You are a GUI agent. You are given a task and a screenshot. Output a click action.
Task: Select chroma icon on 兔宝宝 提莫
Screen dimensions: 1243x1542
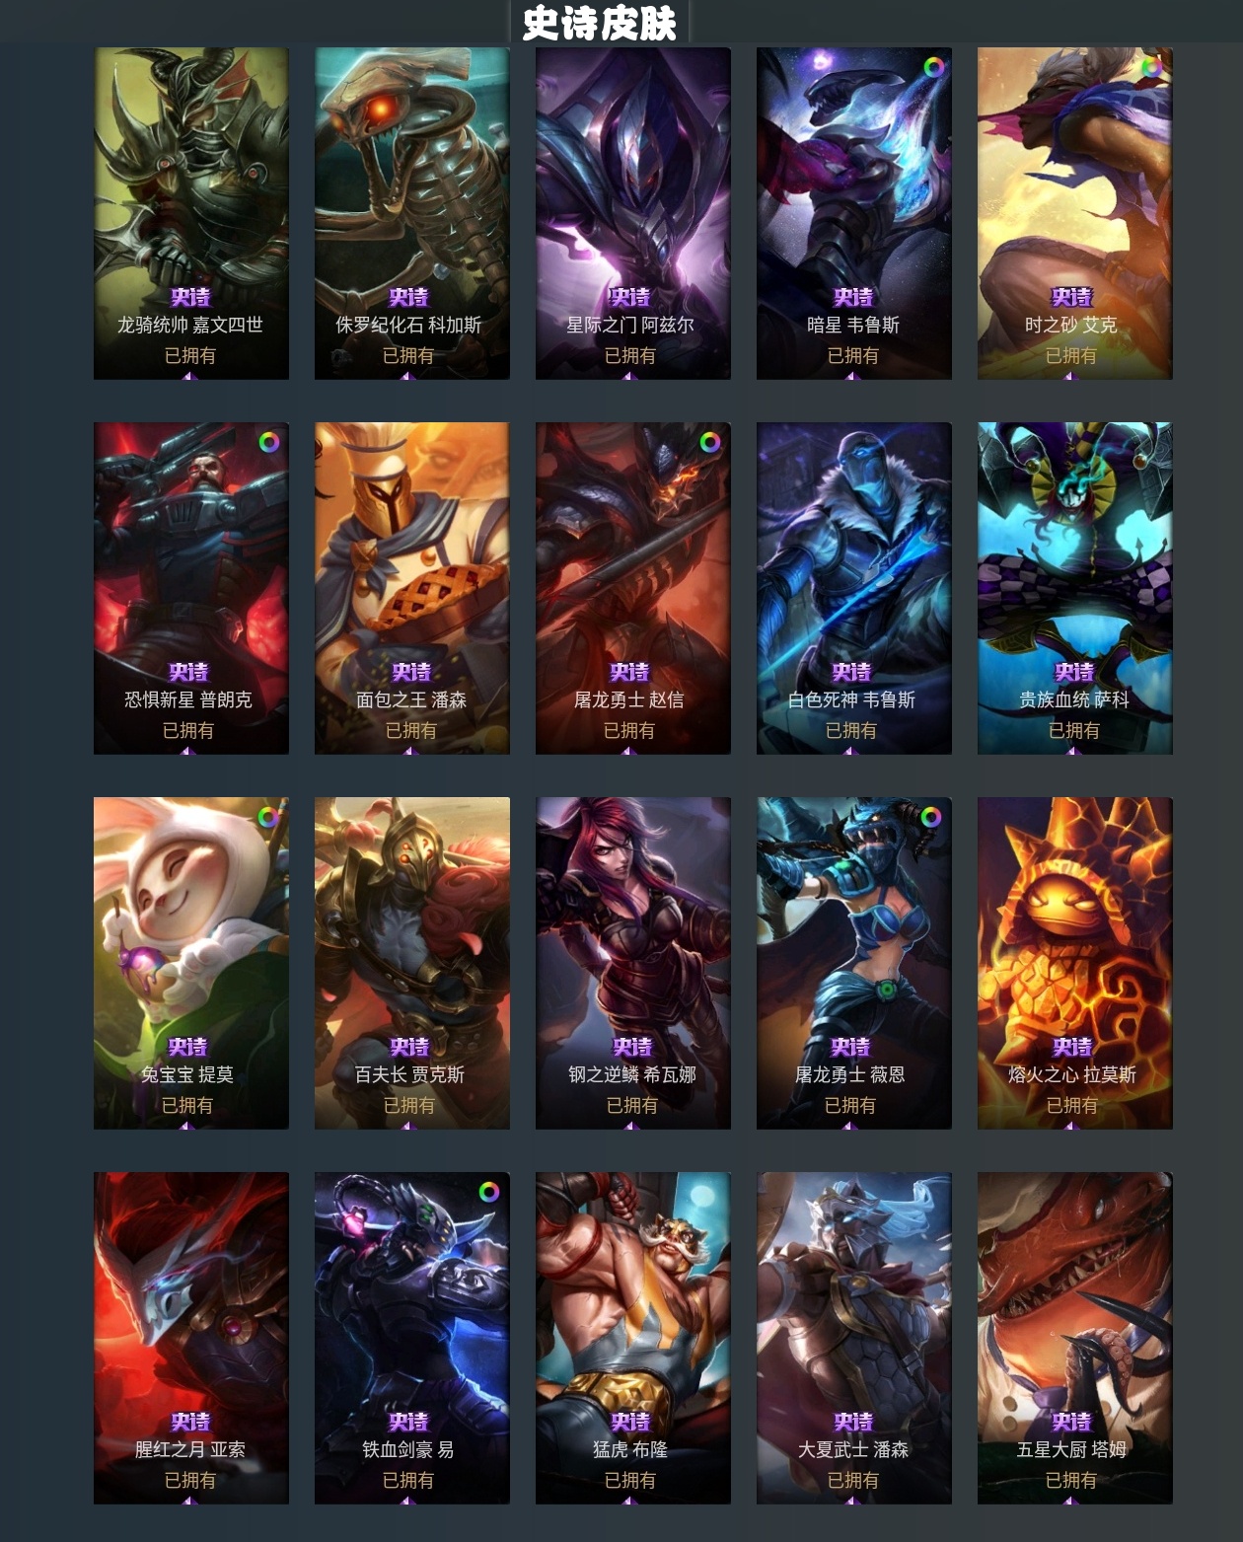pos(268,817)
